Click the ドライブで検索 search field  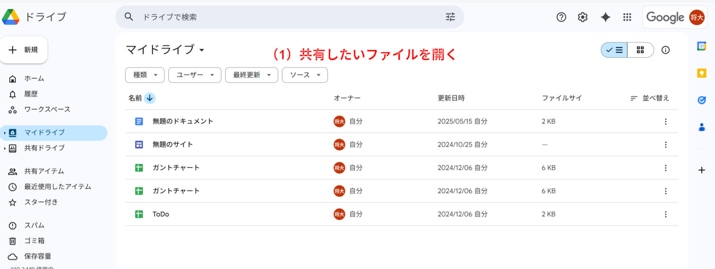tap(289, 17)
